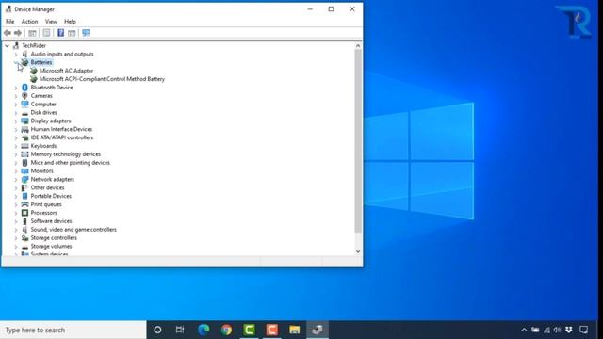The height and width of the screenshot is (339, 603).
Task: Open the orange Camtasia recorder taskbar app
Action: click(272, 331)
